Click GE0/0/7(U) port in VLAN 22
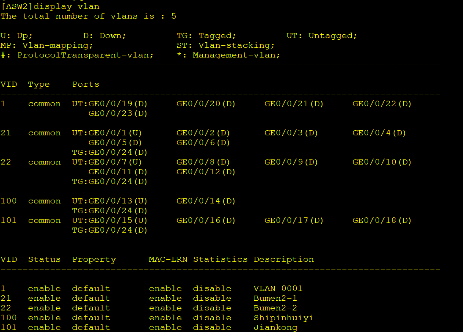Viewport: 463px width, 332px height. tap(115, 162)
